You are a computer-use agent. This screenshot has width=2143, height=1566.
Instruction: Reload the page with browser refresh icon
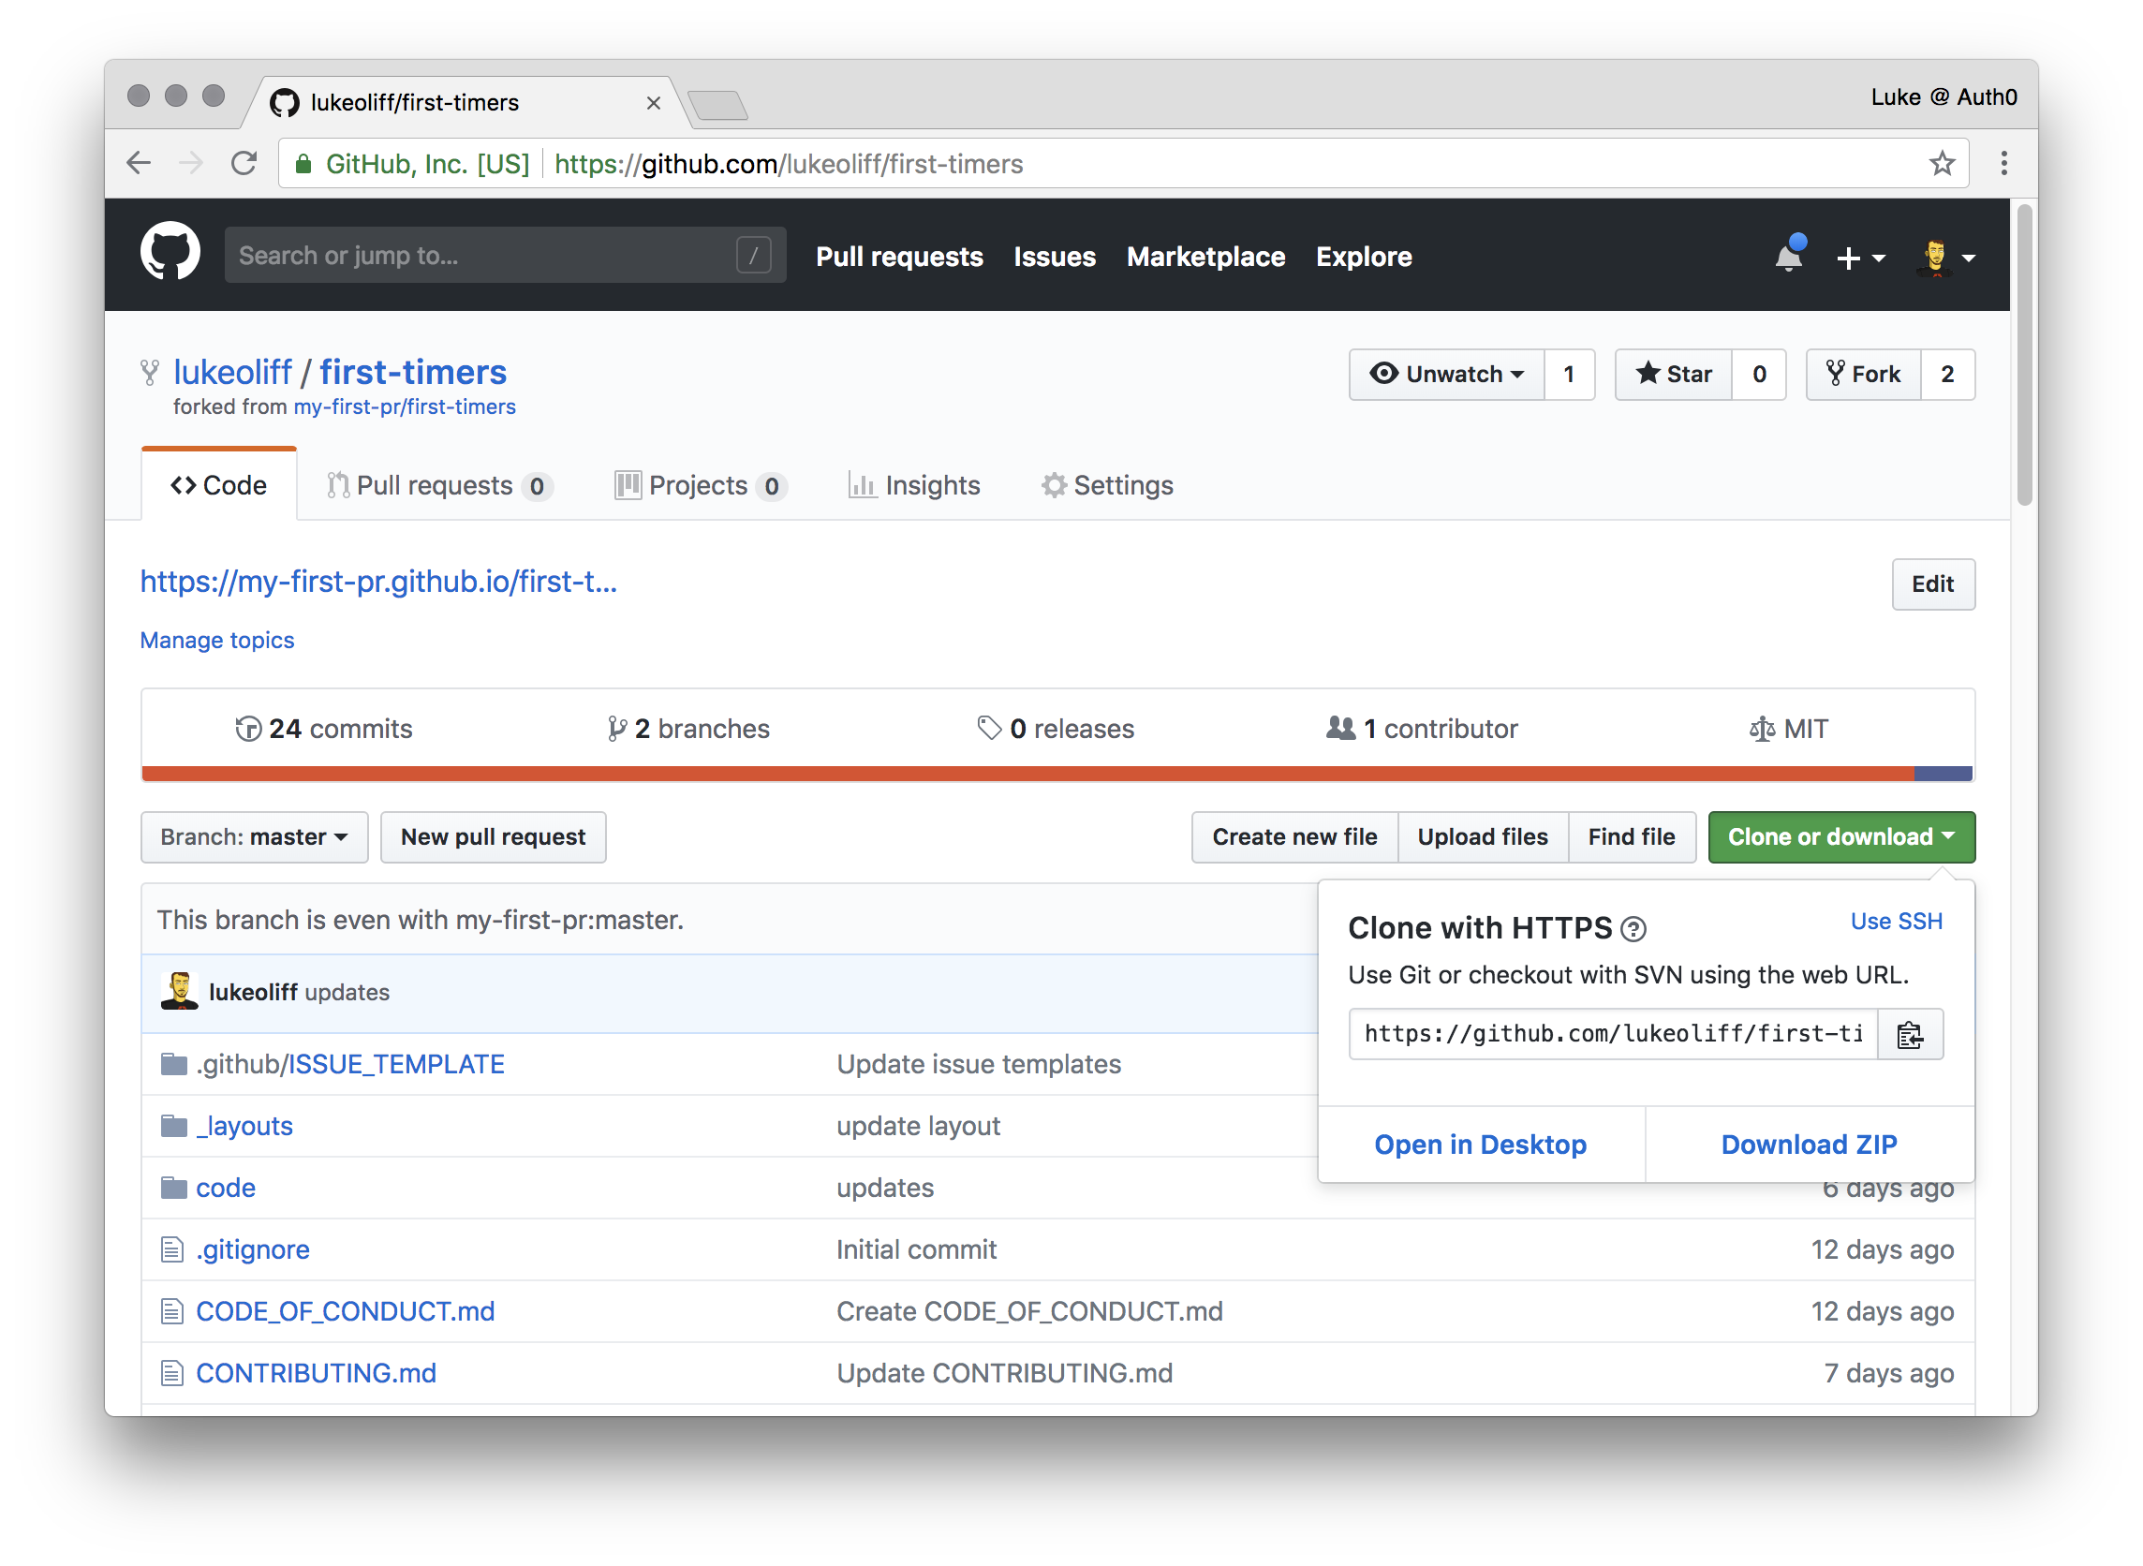point(244,164)
